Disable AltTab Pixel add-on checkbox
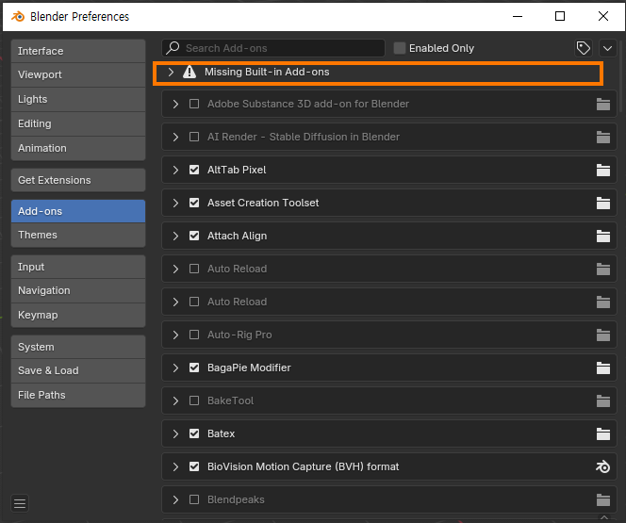Viewport: 626px width, 523px height. [194, 170]
